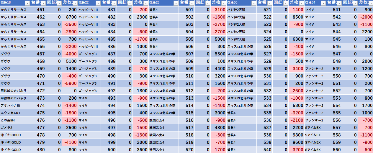Select the 8500 value cell in row 522
373x153 pixels.
click(x=296, y=17)
